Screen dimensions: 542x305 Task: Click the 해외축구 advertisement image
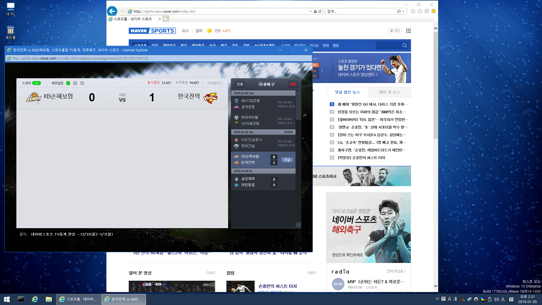368,228
